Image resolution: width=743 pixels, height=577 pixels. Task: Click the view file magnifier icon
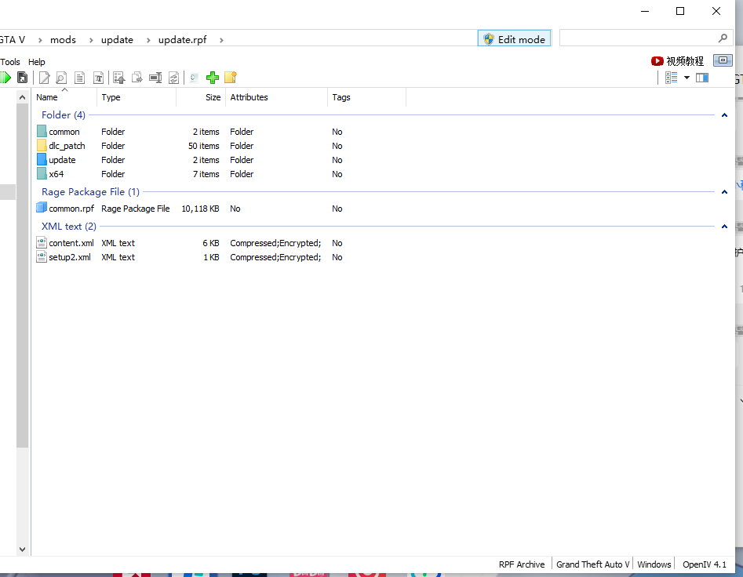pos(61,78)
